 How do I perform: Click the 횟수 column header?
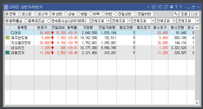[x=191, y=27]
